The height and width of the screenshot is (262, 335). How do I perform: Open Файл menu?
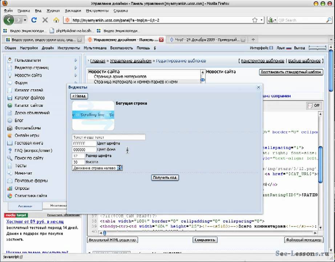8,11
